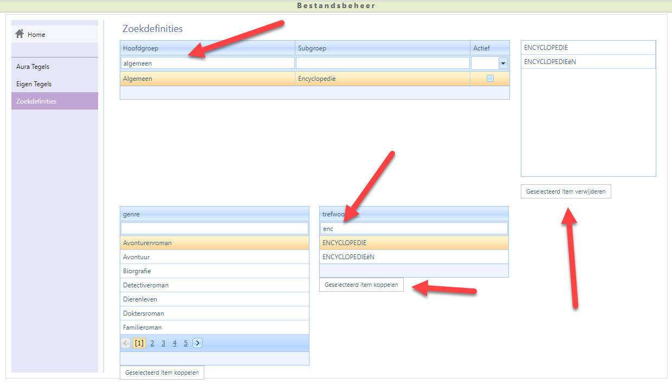Go to next genre page arrow
The width and height of the screenshot is (672, 385).
(x=197, y=343)
